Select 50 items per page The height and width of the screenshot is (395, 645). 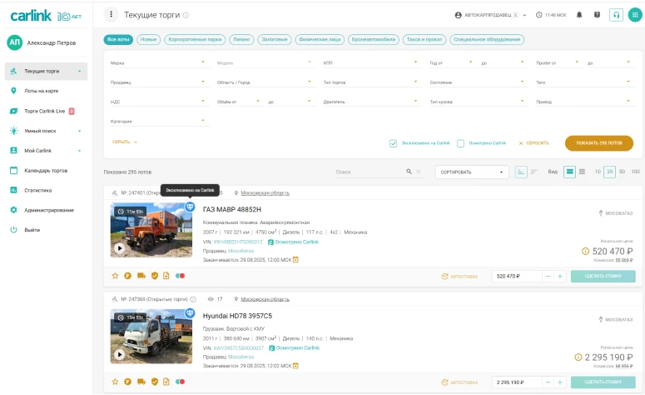(623, 172)
